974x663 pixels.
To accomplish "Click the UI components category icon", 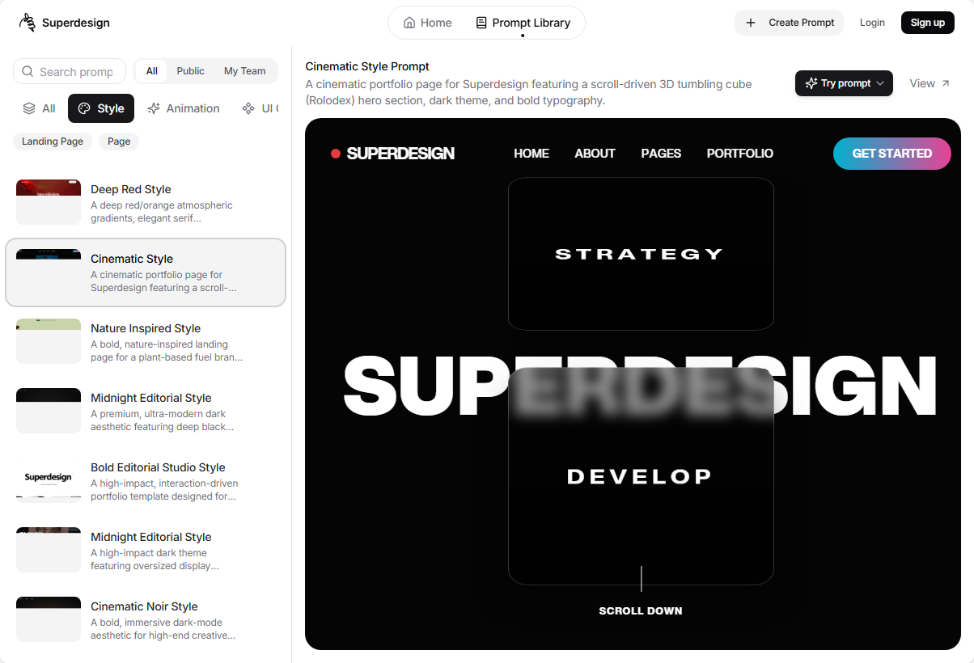I will click(248, 108).
